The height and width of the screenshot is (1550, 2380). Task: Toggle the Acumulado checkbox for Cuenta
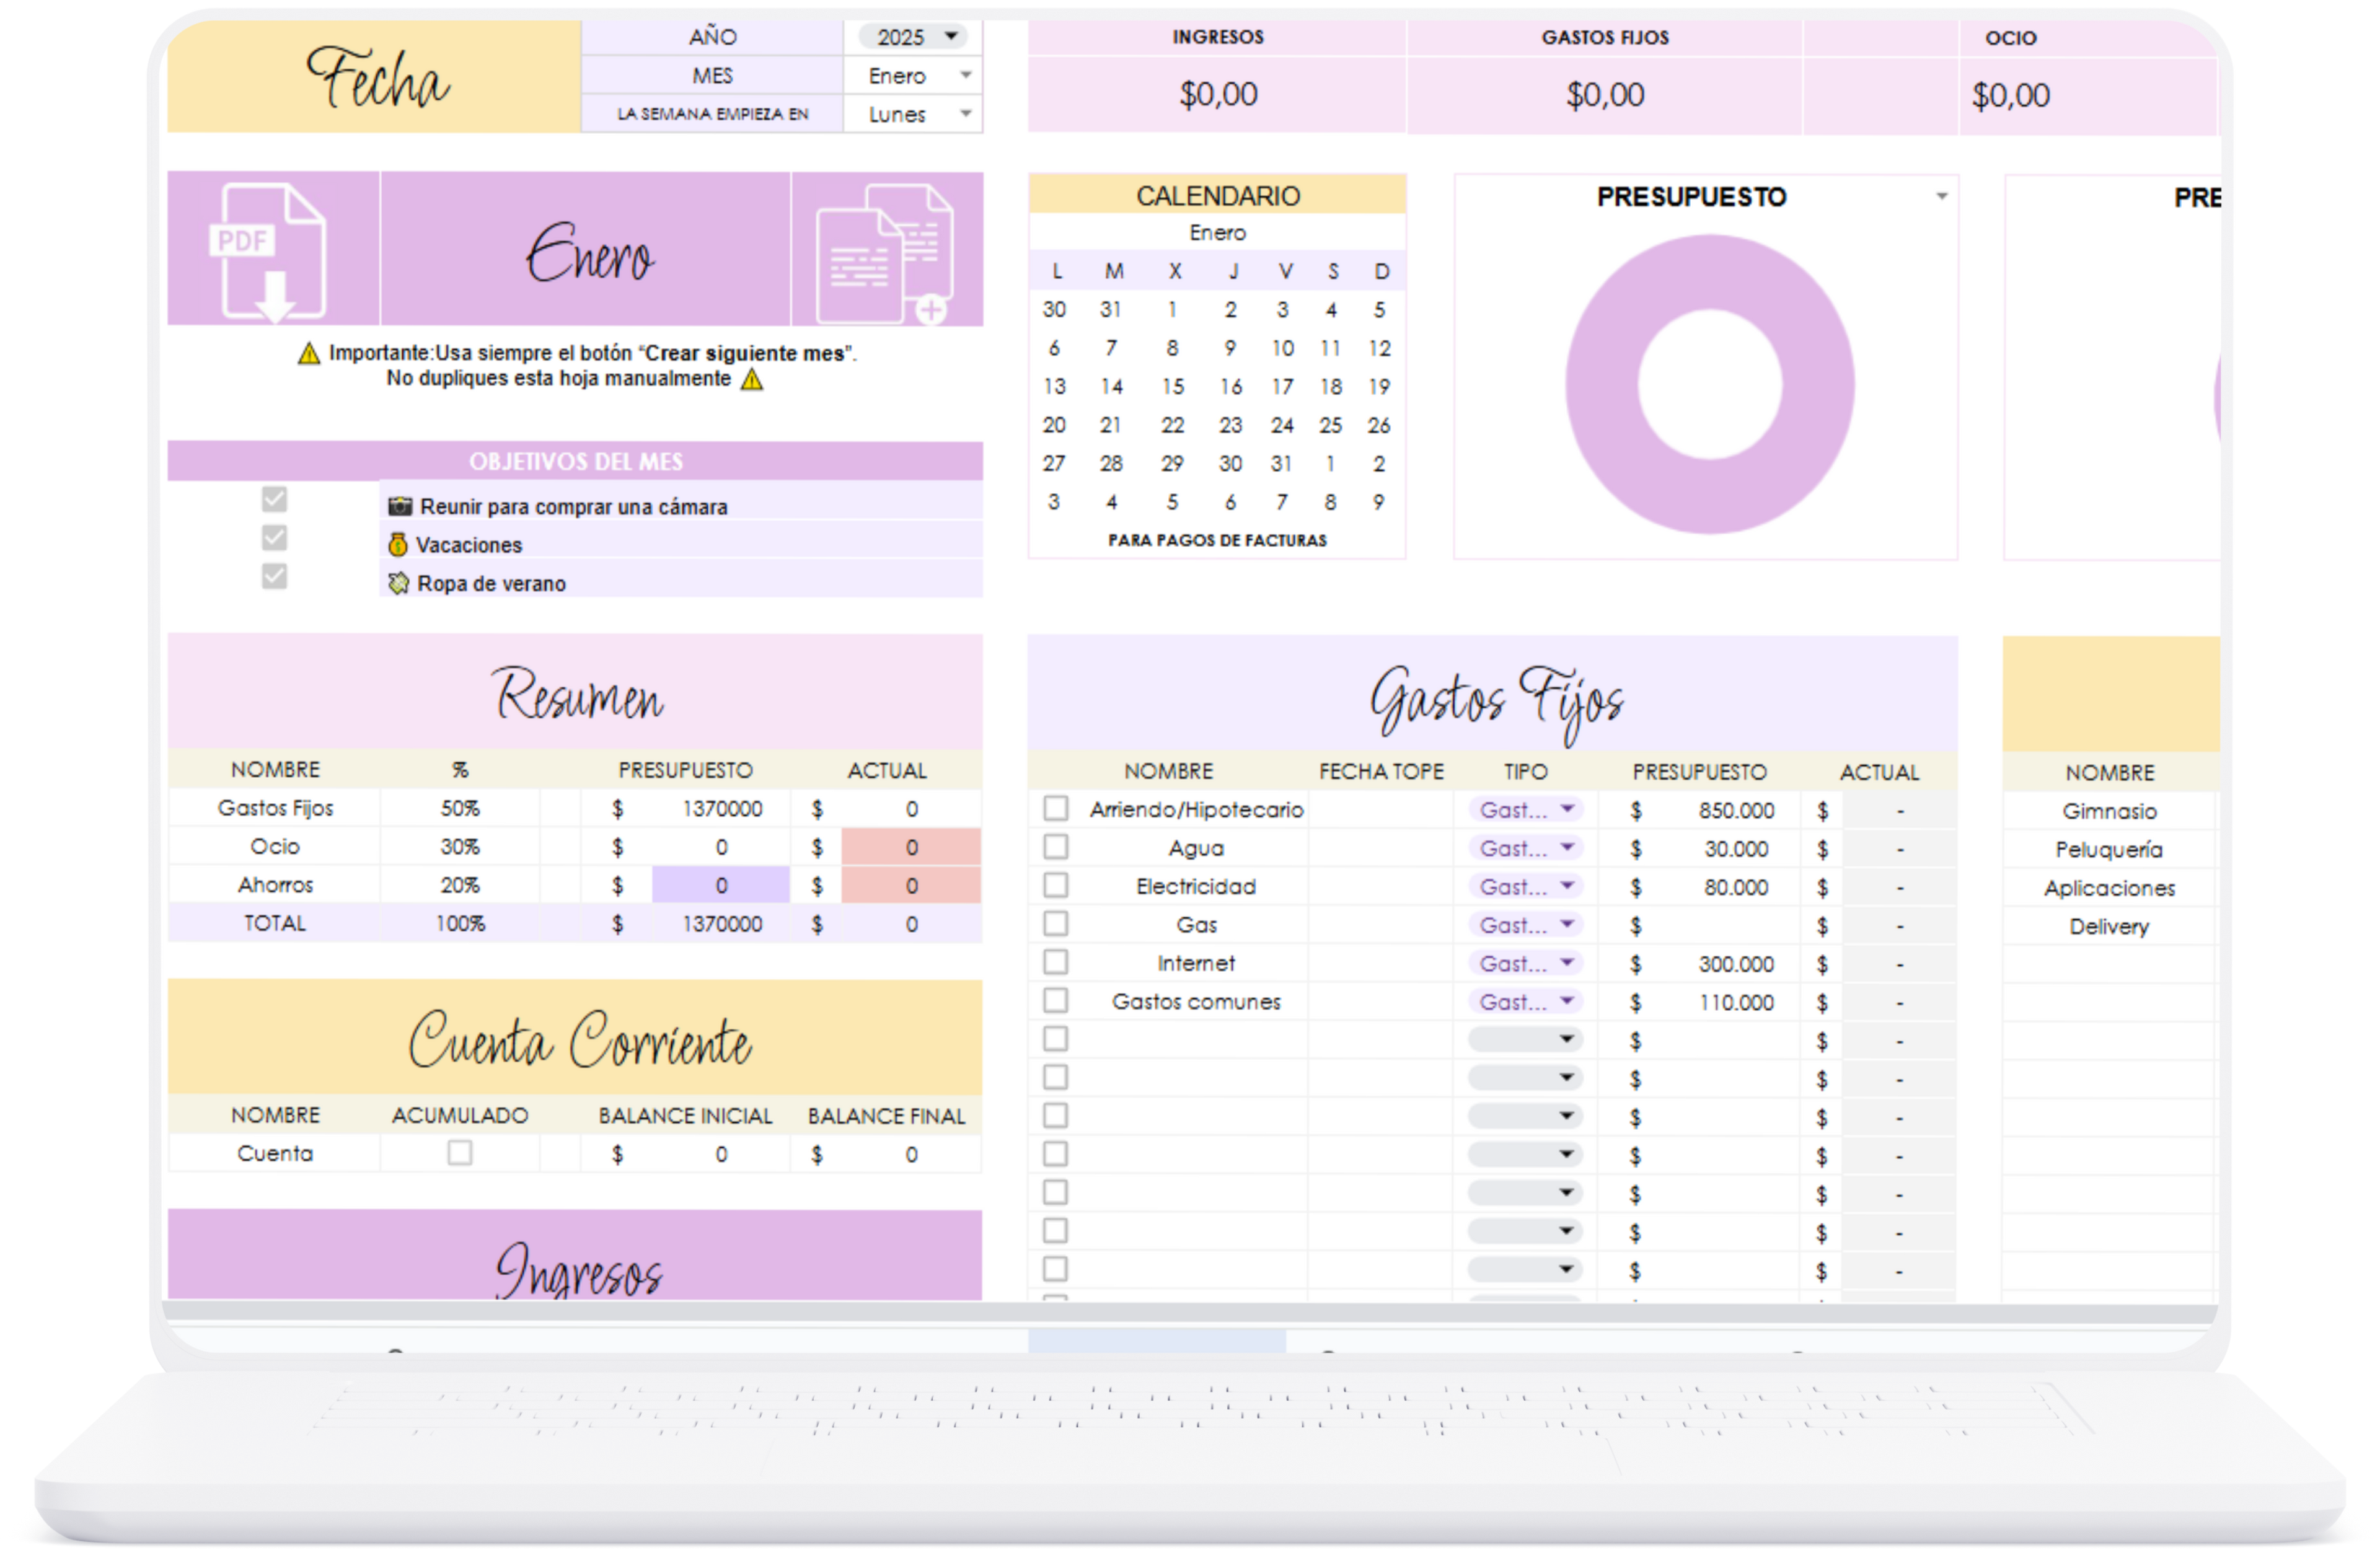point(459,1153)
